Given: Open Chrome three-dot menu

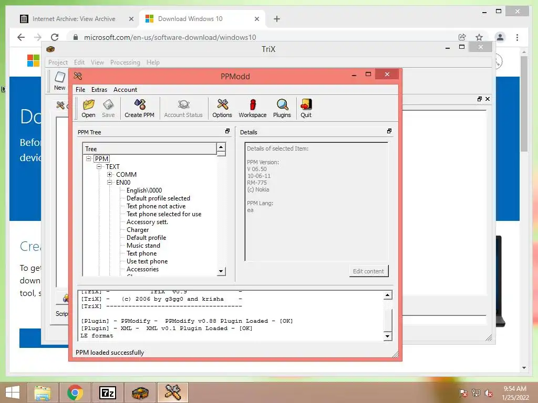Looking at the screenshot, I should tap(517, 37).
